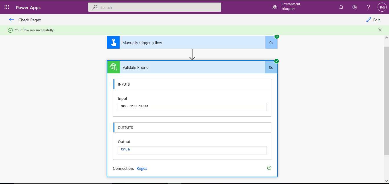Open the Regex connection link
This screenshot has height=184, width=389.
click(x=142, y=168)
